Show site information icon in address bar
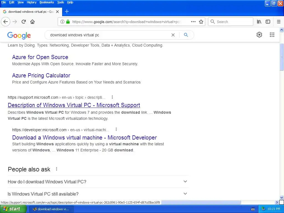This screenshot has height=213, width=284. click(62, 22)
